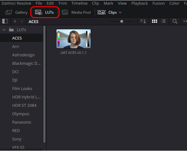Open the Mark menu
Image resolution: width=187 pixels, height=151 pixels.
click(108, 3)
